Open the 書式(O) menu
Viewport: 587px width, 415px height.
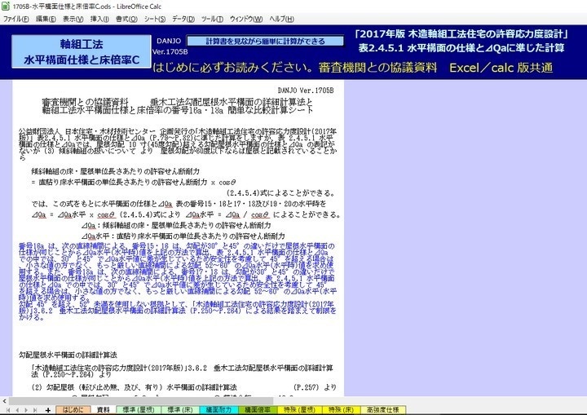click(x=126, y=19)
